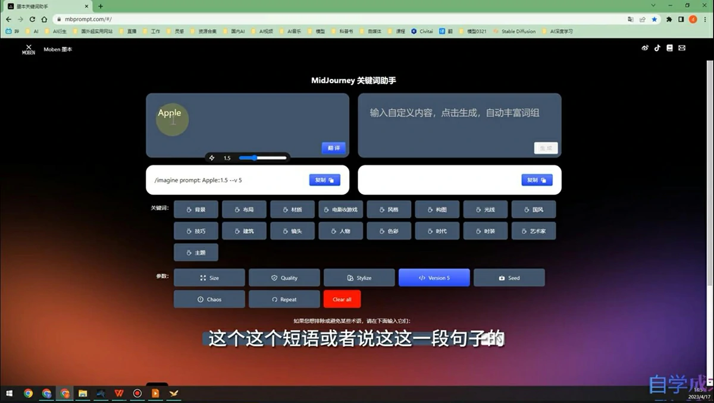Viewport: 714px width, 403px height.
Task: Open the TikTok icon in the header
Action: [657, 48]
